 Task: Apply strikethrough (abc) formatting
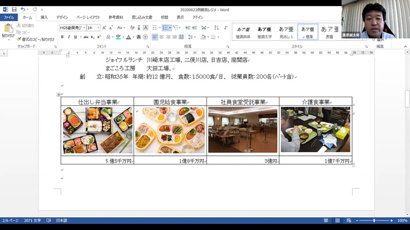coord(86,37)
